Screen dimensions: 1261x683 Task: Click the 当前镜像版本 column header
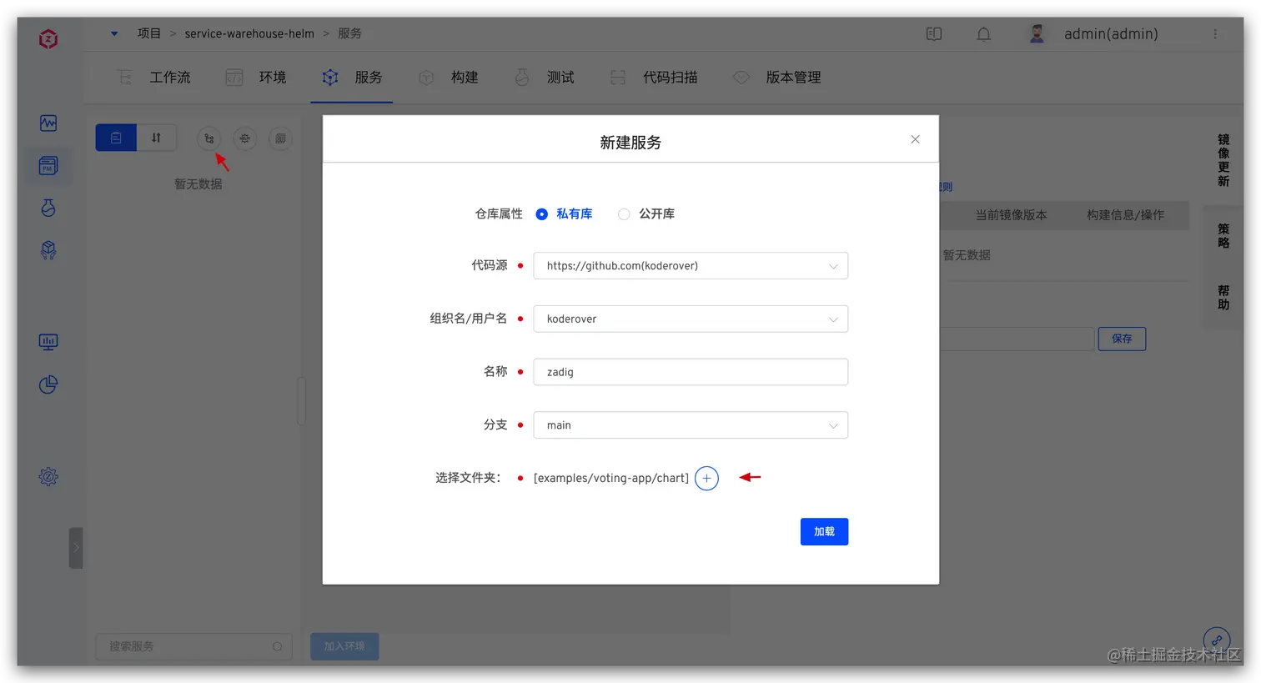point(1011,215)
